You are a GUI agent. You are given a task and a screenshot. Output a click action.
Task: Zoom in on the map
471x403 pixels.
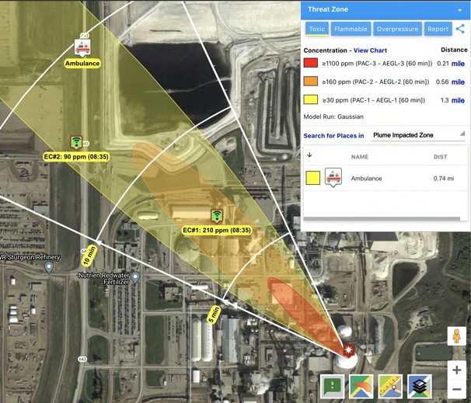coord(457,370)
